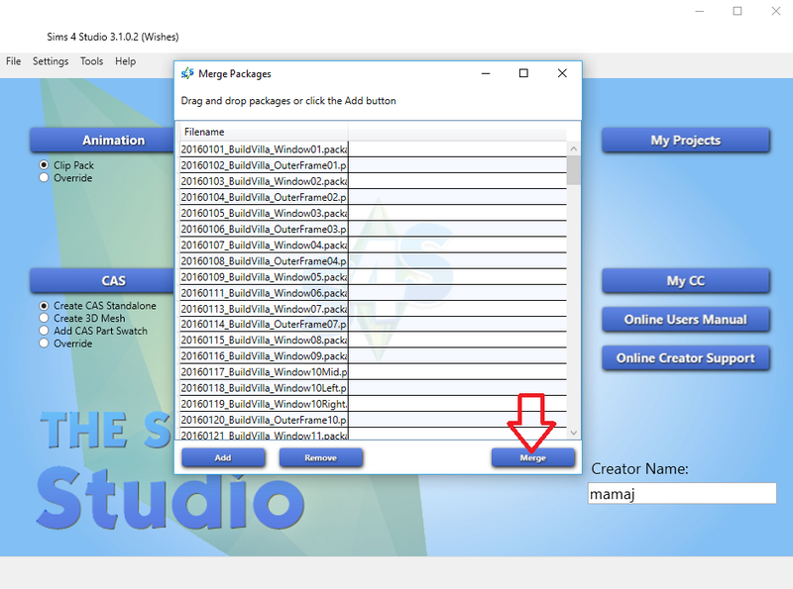Screen dimensions: 793x589
Task: Select 20160119_BuildVilla_Window10Right row
Action: tap(373, 404)
